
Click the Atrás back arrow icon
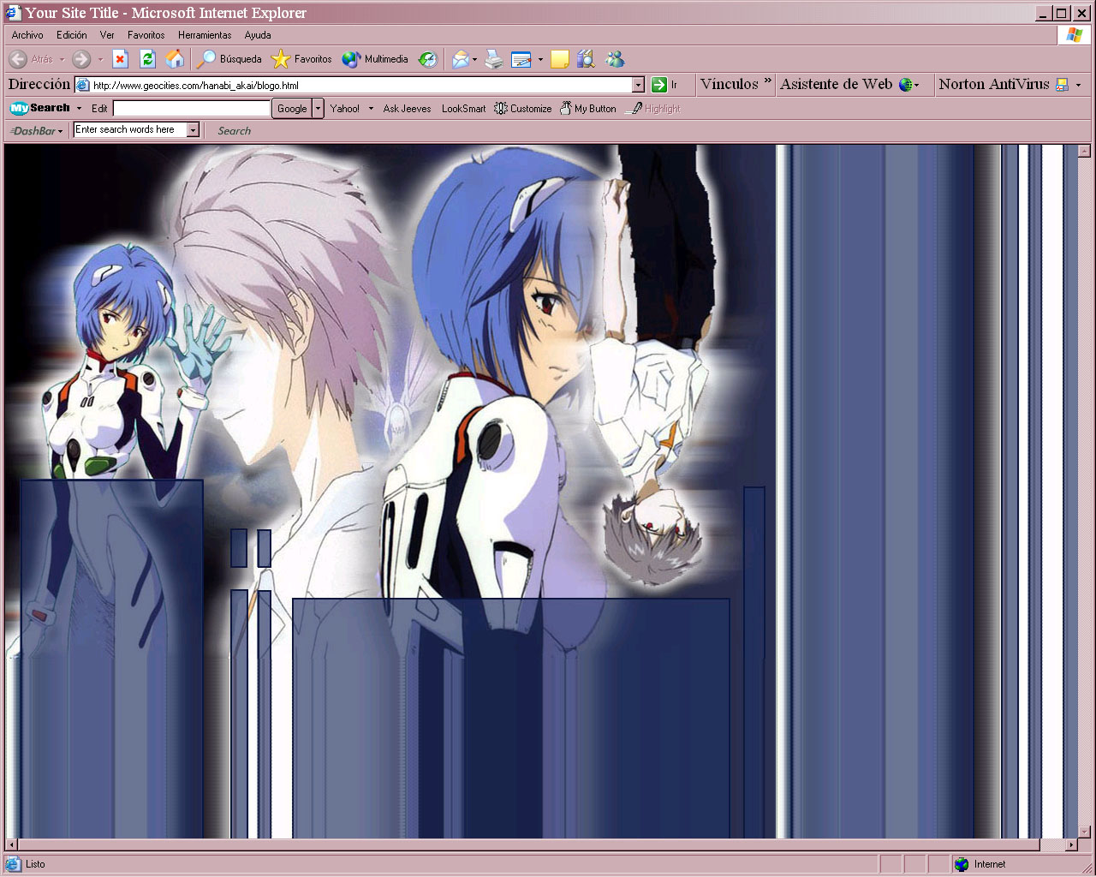18,59
